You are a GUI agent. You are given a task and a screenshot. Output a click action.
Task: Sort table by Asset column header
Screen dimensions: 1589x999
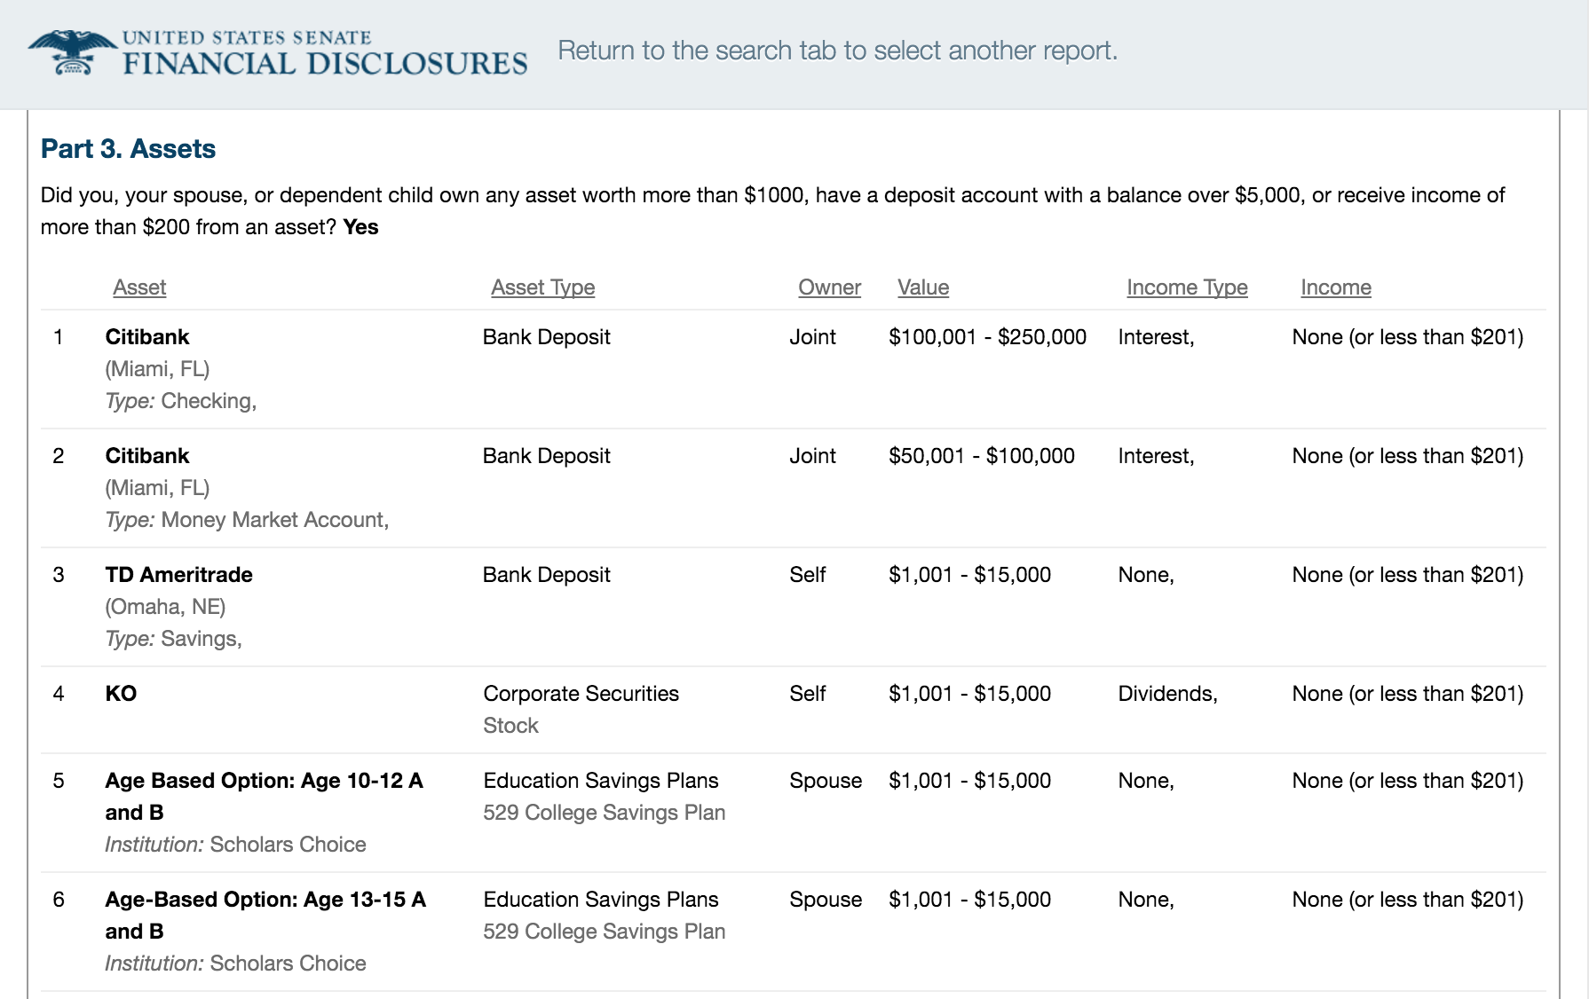point(139,287)
